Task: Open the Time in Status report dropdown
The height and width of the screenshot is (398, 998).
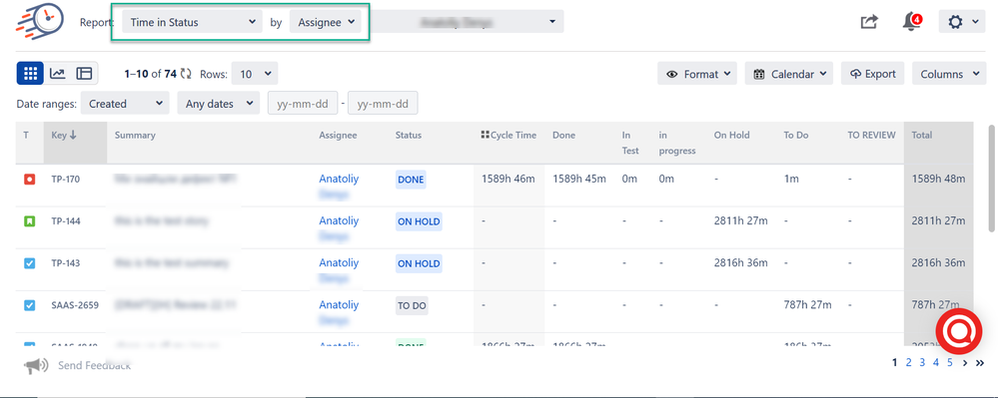Action: coord(192,22)
